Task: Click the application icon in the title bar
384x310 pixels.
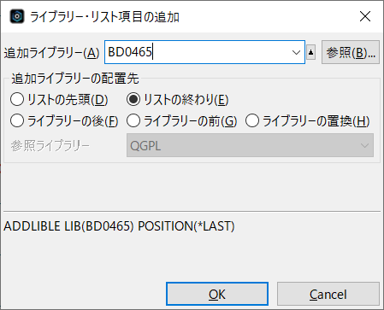Action: [x=17, y=16]
